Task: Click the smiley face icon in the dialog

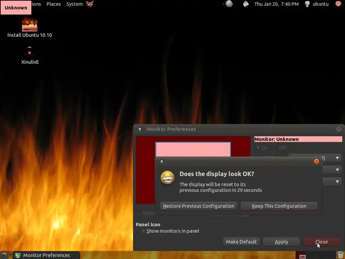Action: coord(167,178)
